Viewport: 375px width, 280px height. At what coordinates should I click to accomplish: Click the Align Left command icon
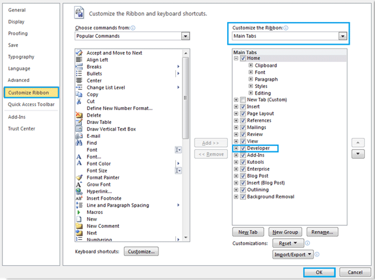tap(79, 59)
